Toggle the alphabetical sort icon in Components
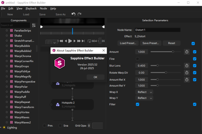202x134 pixels. [x=34, y=25]
